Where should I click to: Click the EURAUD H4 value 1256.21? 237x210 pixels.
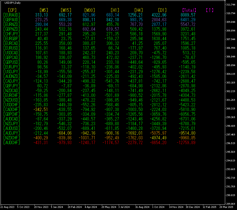click(x=135, y=15)
